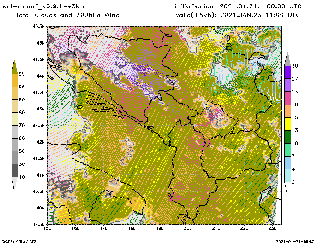This screenshot has width=323, height=244.
Task: Select the valid(+59h) 2021.JAN.23 11:00 UTC line
Action: point(238,15)
